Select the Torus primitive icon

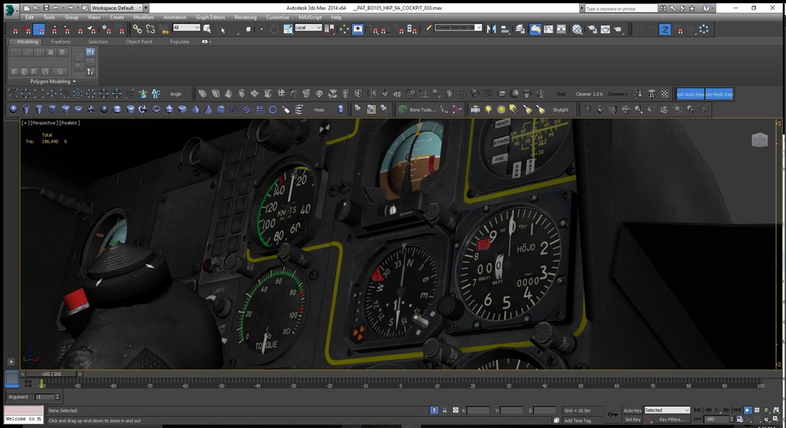pos(156,109)
